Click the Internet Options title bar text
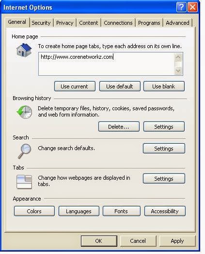This screenshot has height=254, width=205. coord(28,7)
